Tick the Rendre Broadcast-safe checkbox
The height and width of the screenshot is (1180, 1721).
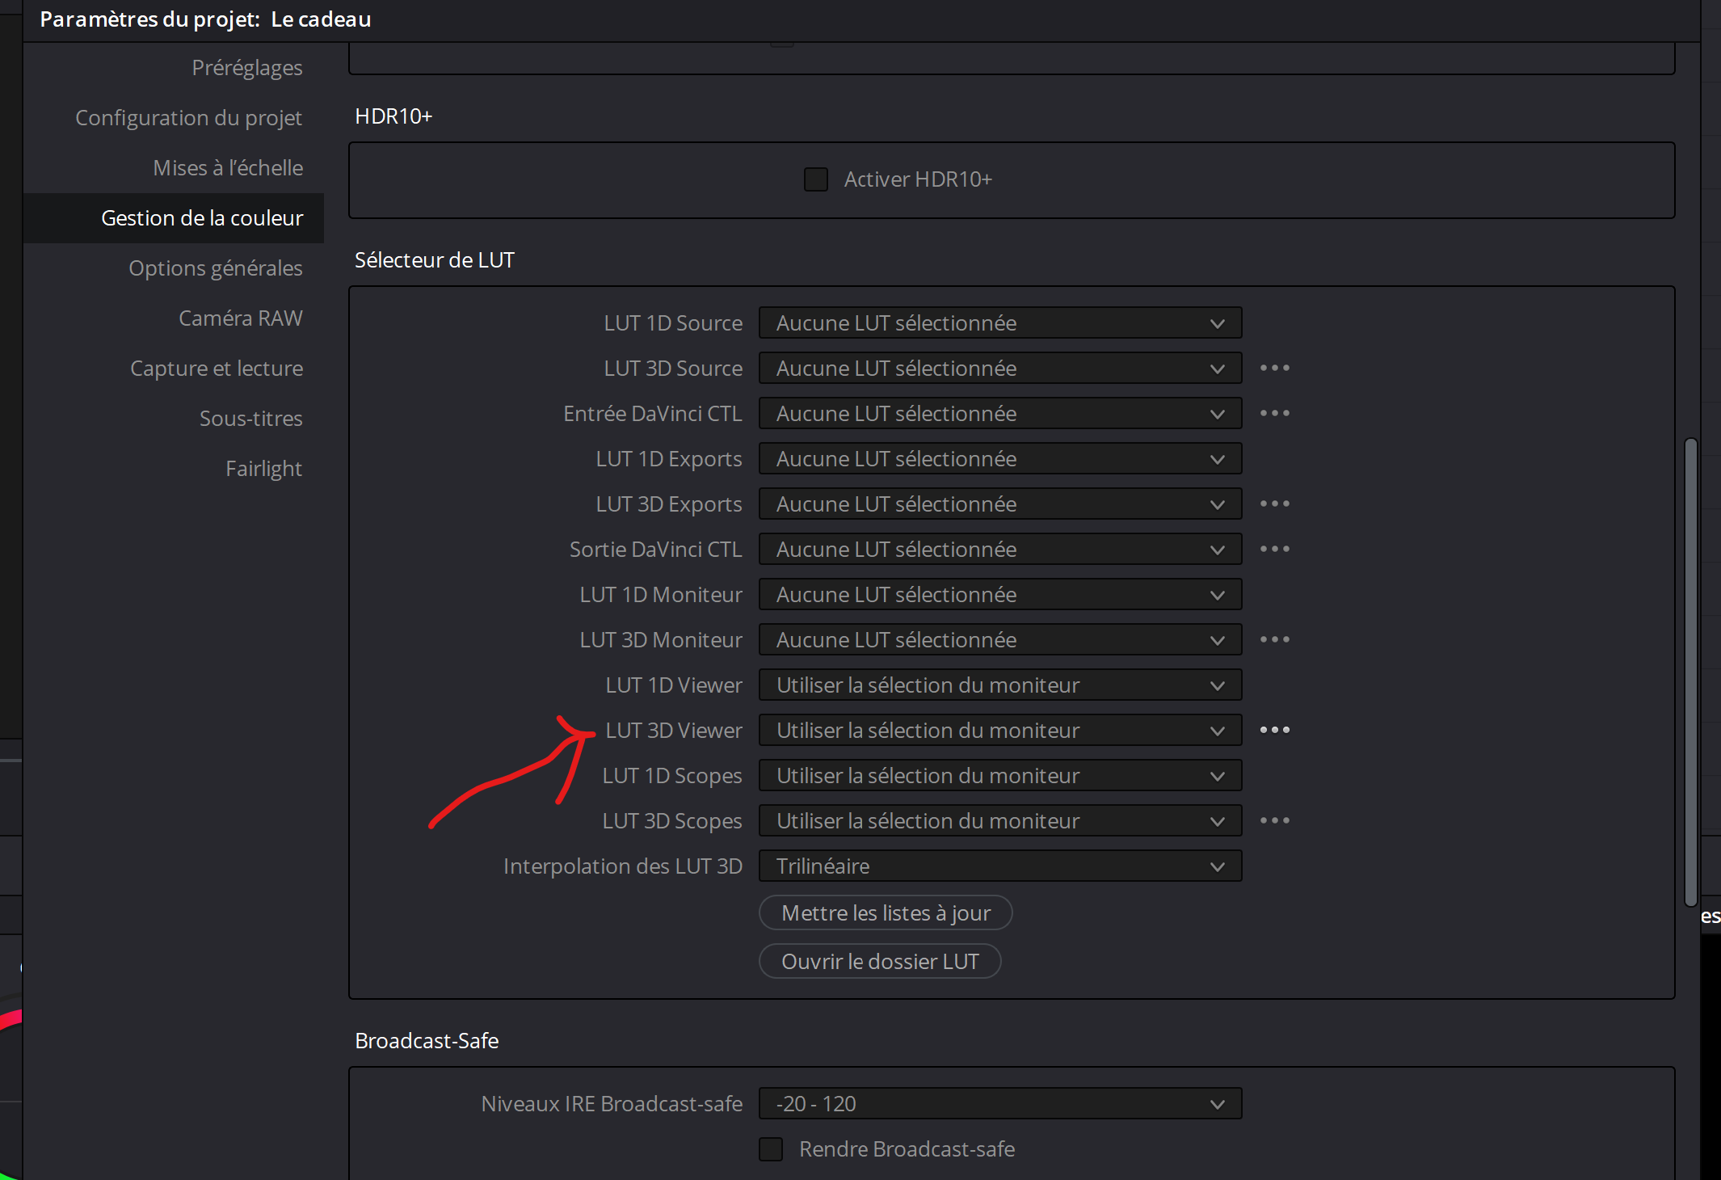pyautogui.click(x=771, y=1149)
